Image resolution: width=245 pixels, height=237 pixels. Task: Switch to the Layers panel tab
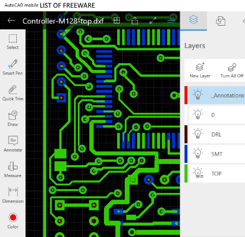(193, 21)
